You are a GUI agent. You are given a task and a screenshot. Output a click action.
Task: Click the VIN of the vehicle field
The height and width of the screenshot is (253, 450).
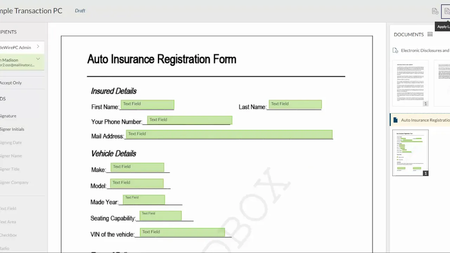coord(182,232)
